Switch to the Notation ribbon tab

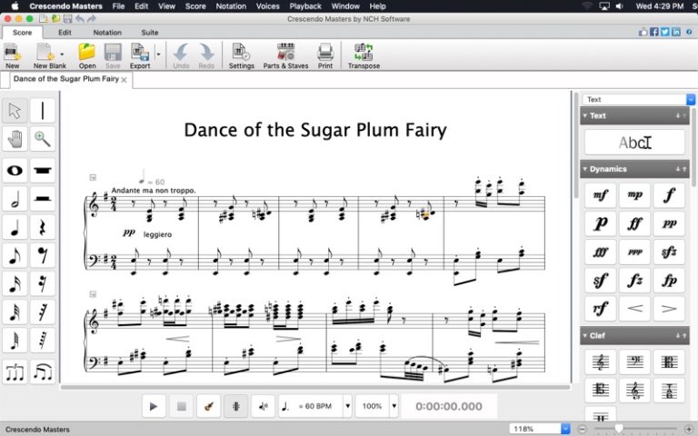pyautogui.click(x=107, y=33)
